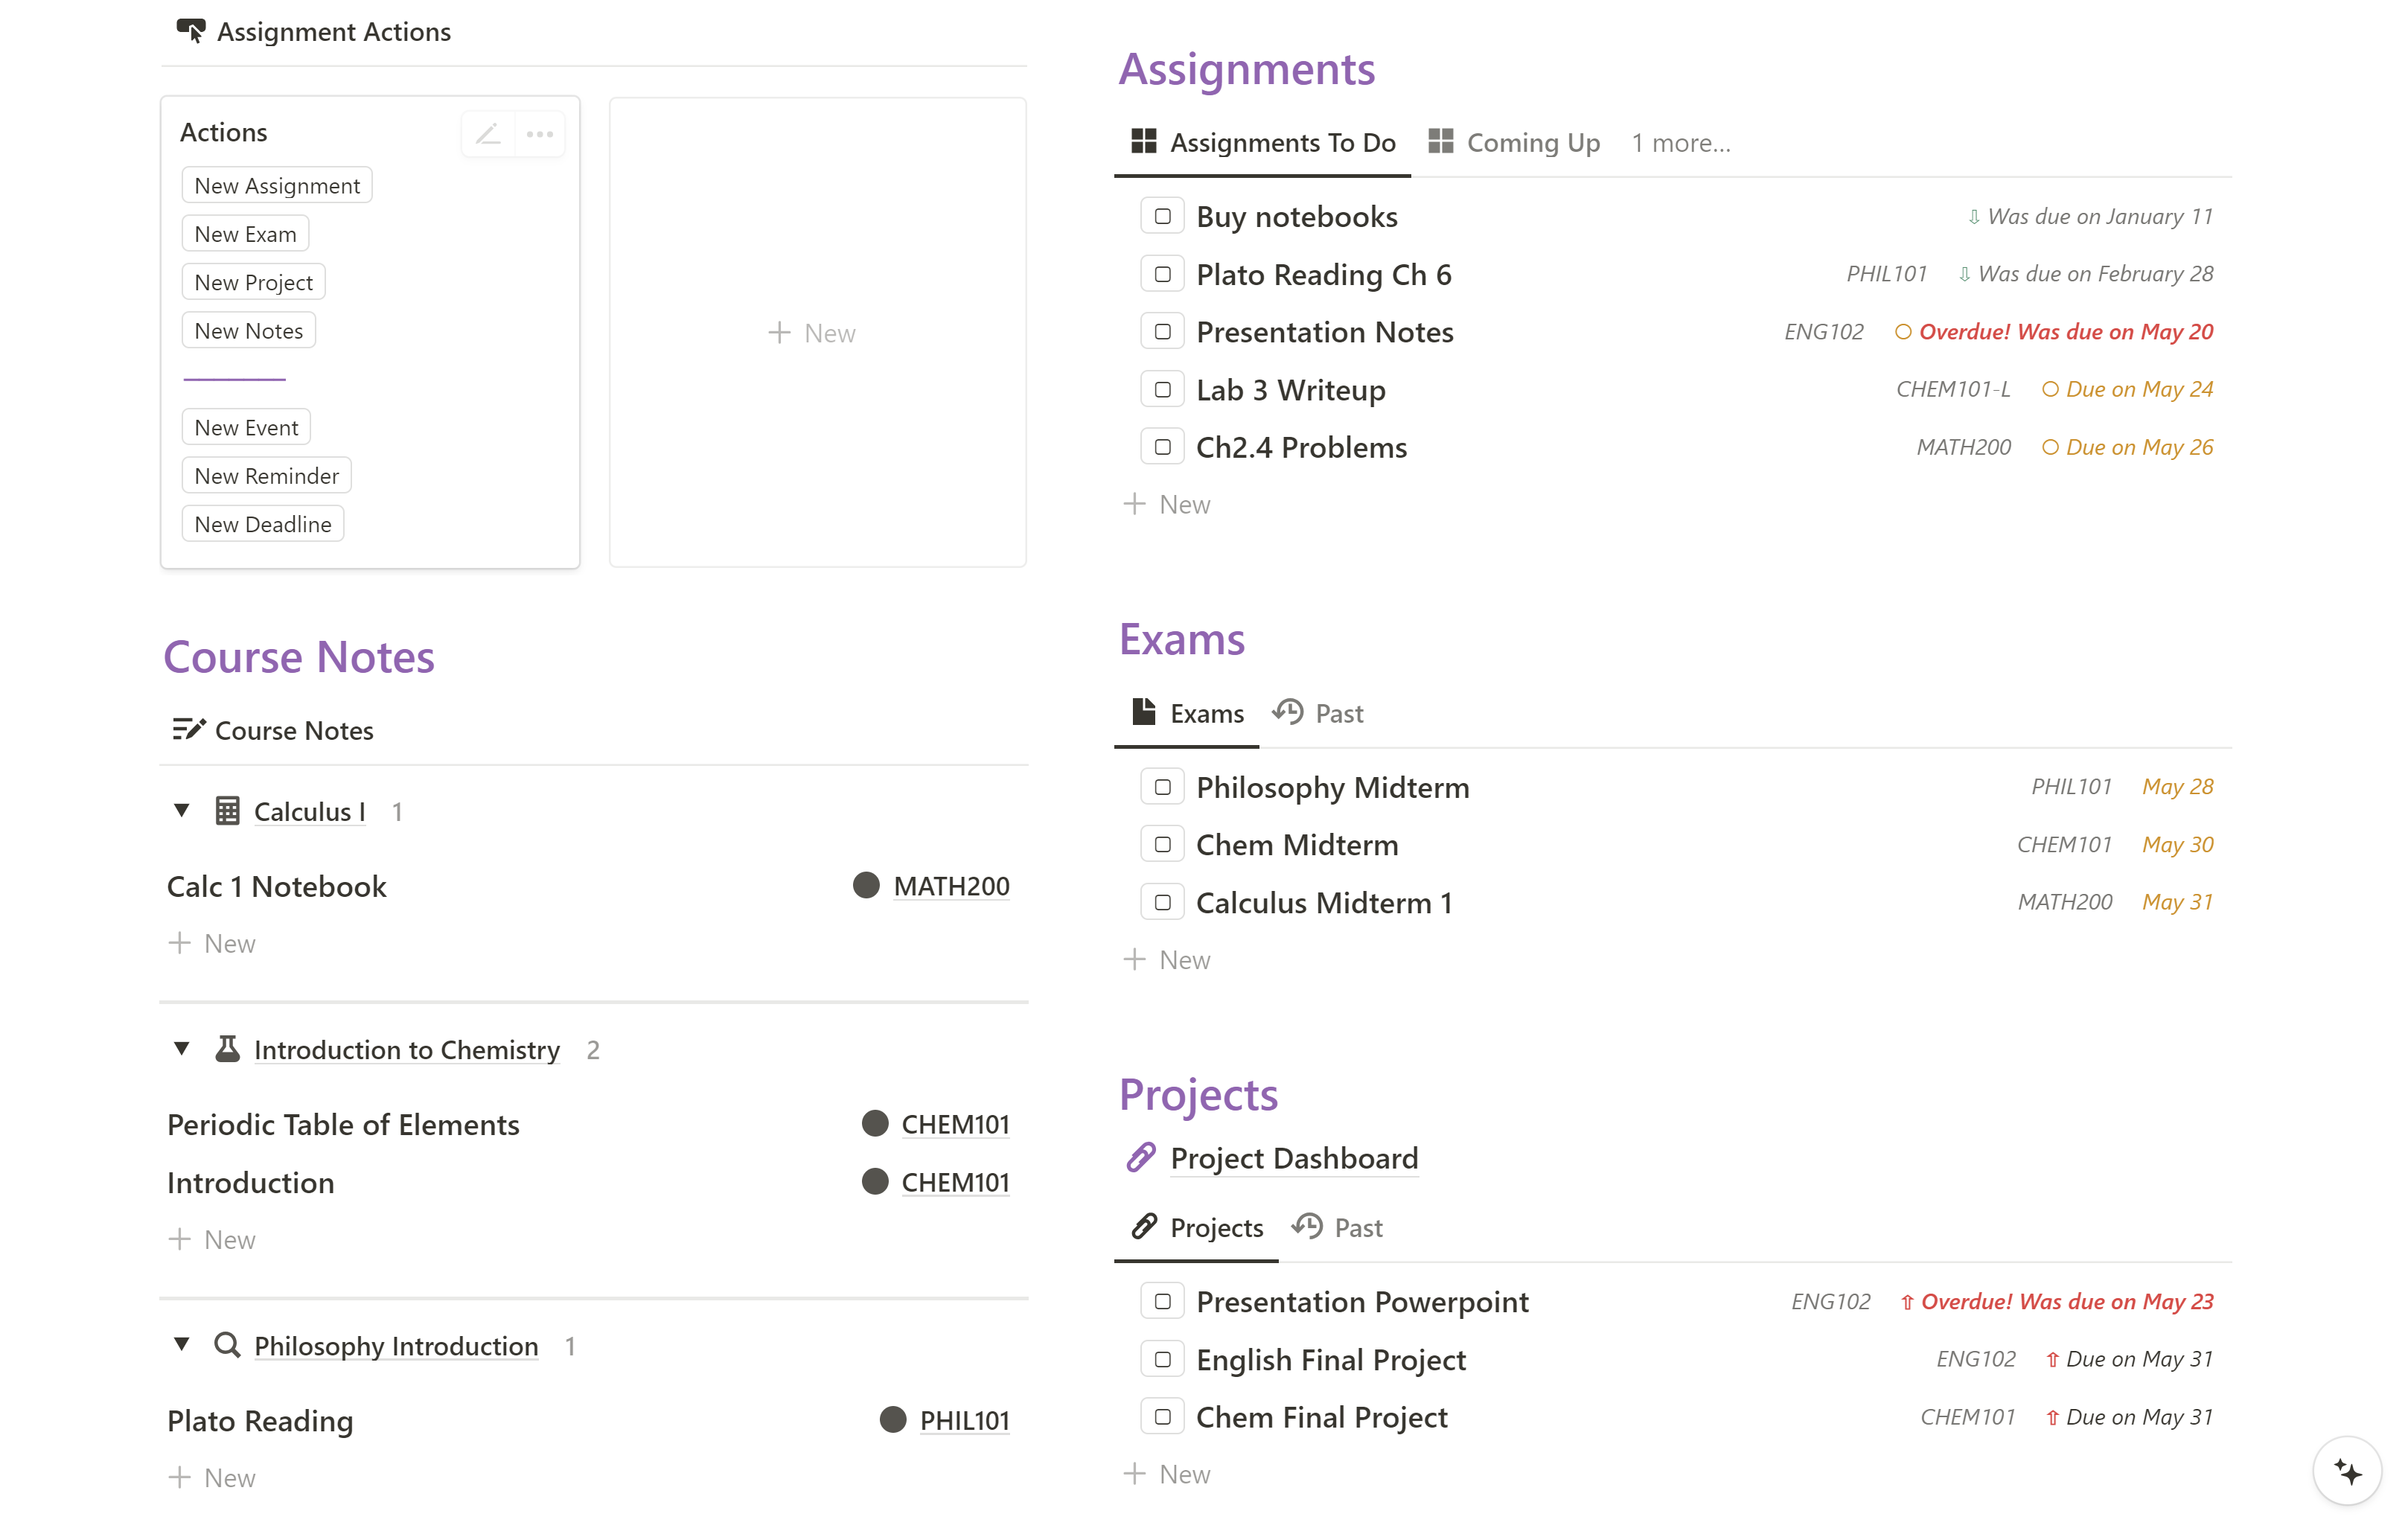Click the pencil edit icon in Actions card
The width and height of the screenshot is (2408, 1540).
[488, 134]
